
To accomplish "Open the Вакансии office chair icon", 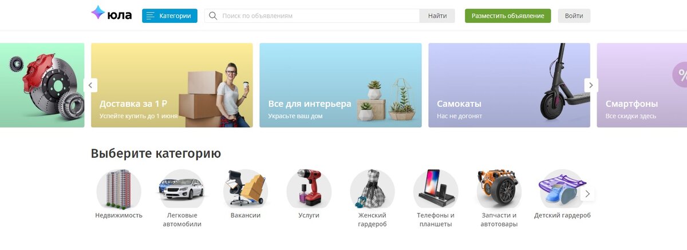I will [245, 189].
